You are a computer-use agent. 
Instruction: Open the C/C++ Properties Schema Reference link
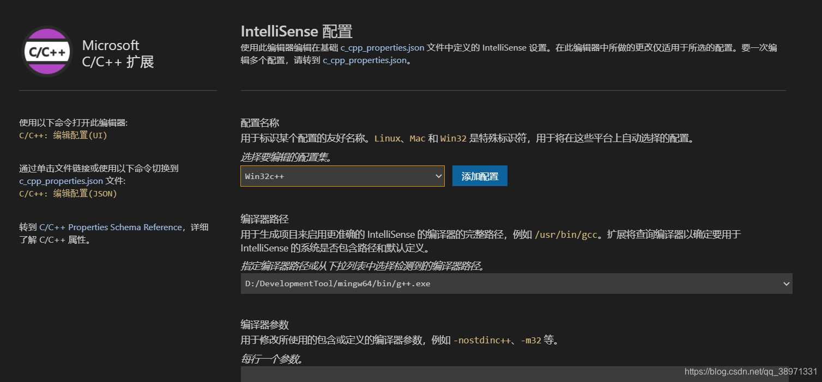(x=111, y=227)
